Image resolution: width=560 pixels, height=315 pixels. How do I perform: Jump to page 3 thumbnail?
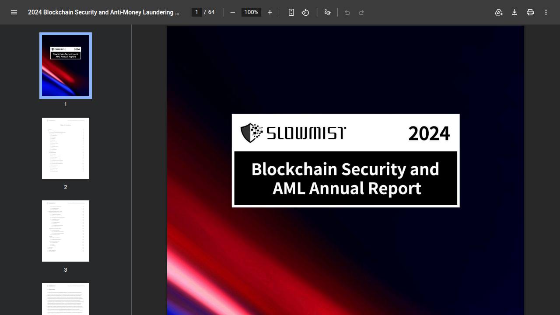click(66, 231)
